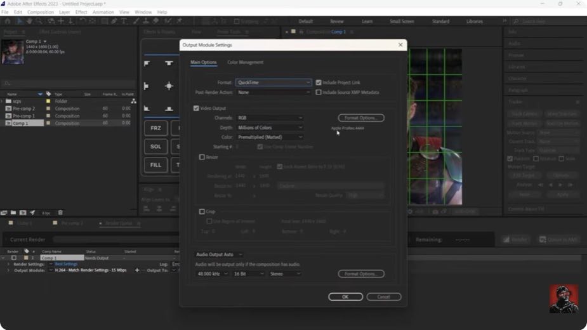Select the Main Options tab

[203, 62]
